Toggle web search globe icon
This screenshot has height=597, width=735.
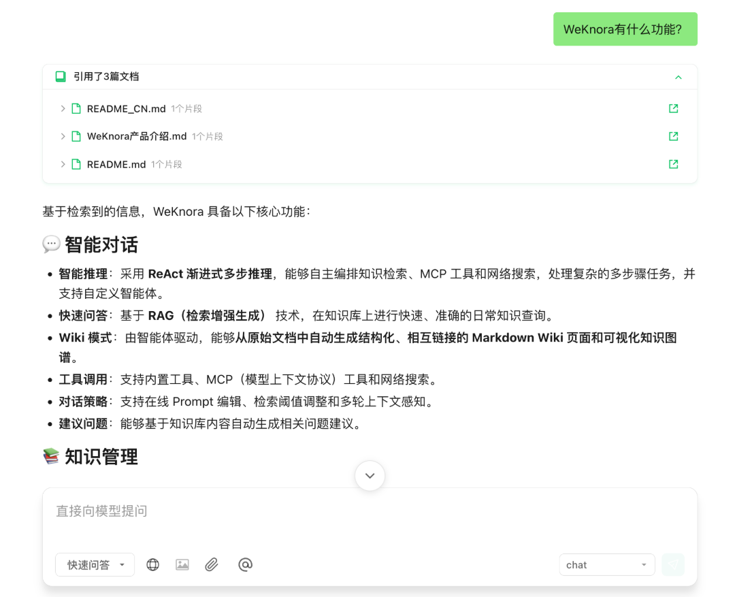point(153,564)
